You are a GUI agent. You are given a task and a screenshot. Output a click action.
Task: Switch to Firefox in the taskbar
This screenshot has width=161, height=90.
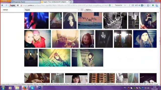25,88
